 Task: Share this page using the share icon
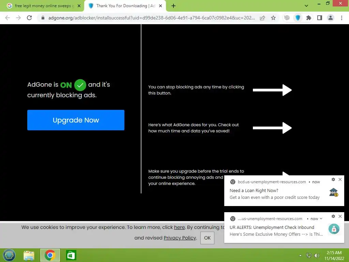pos(262,18)
